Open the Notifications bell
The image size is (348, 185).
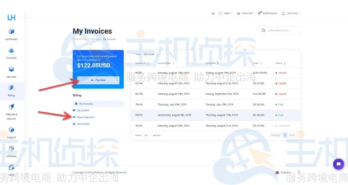click(x=267, y=13)
